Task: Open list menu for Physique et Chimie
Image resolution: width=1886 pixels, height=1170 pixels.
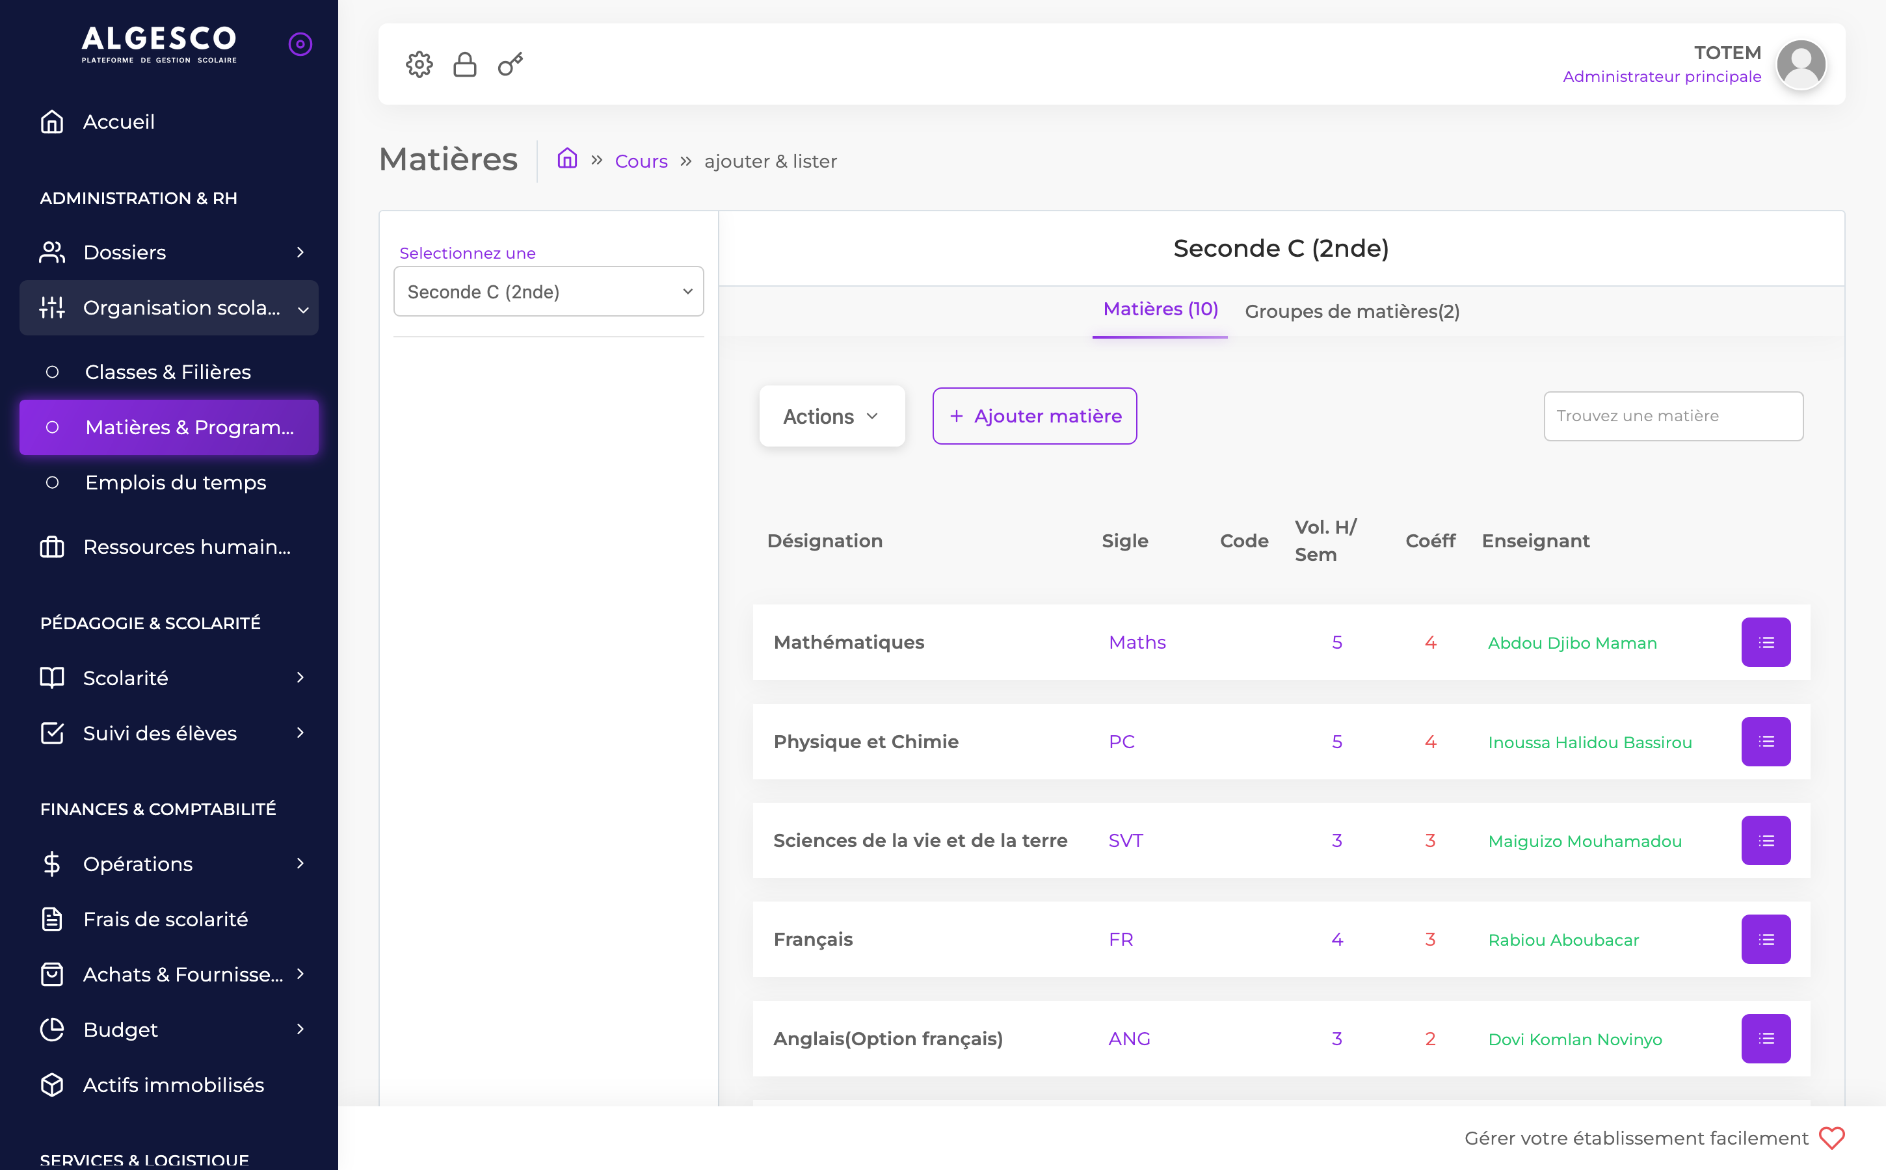Action: coord(1765,741)
